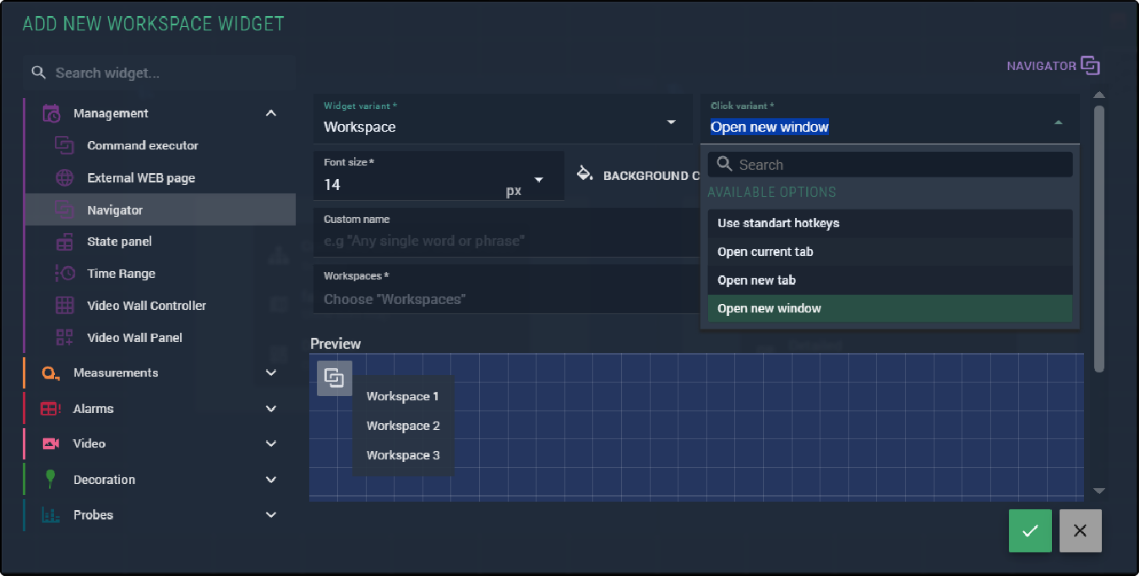Expand the Measurements category

[x=270, y=372]
